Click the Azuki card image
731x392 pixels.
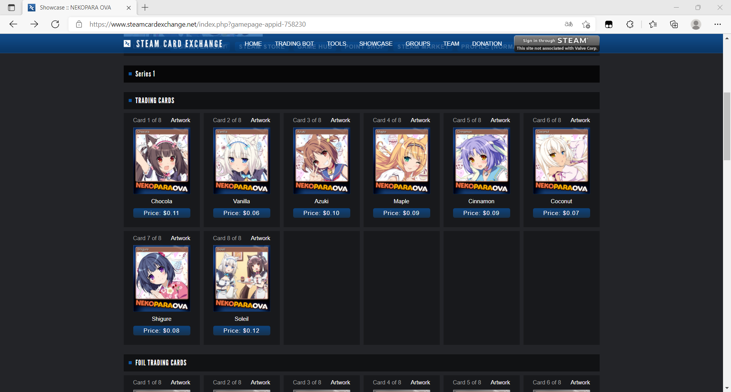[322, 161]
